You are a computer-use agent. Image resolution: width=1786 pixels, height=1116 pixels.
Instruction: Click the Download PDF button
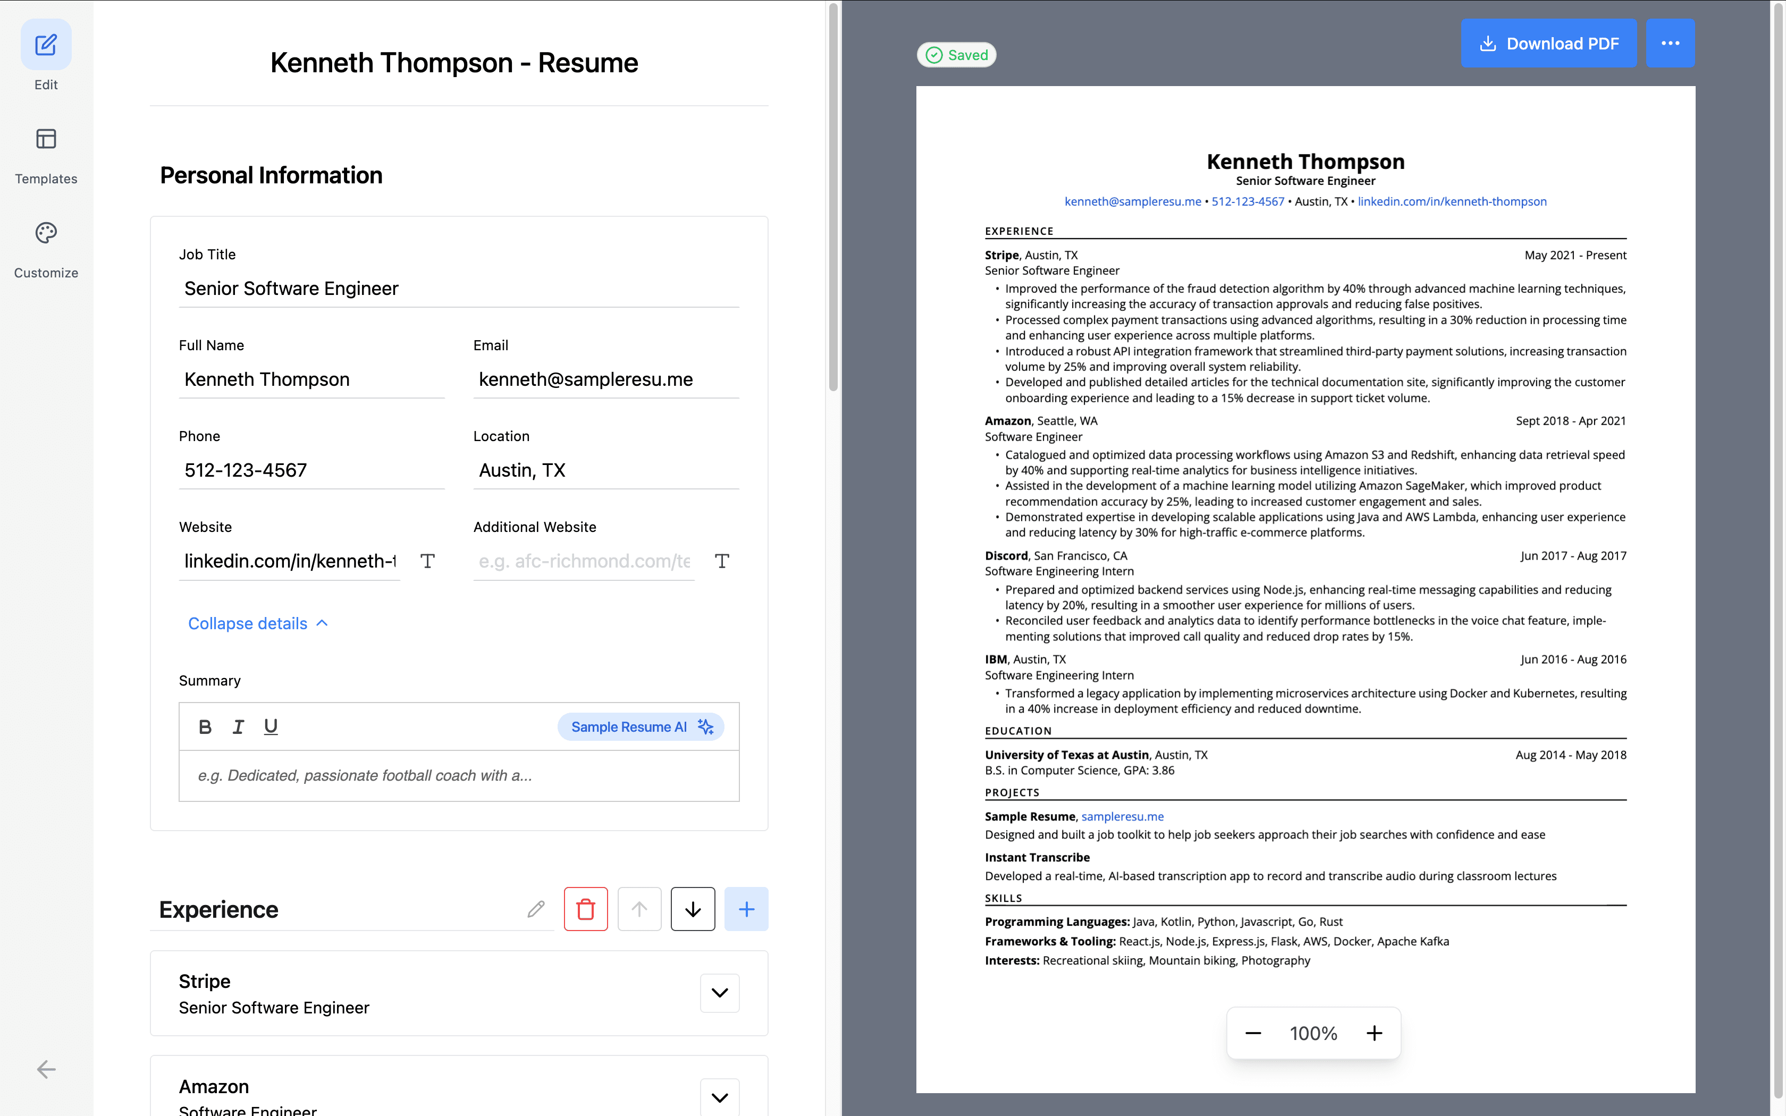tap(1548, 44)
